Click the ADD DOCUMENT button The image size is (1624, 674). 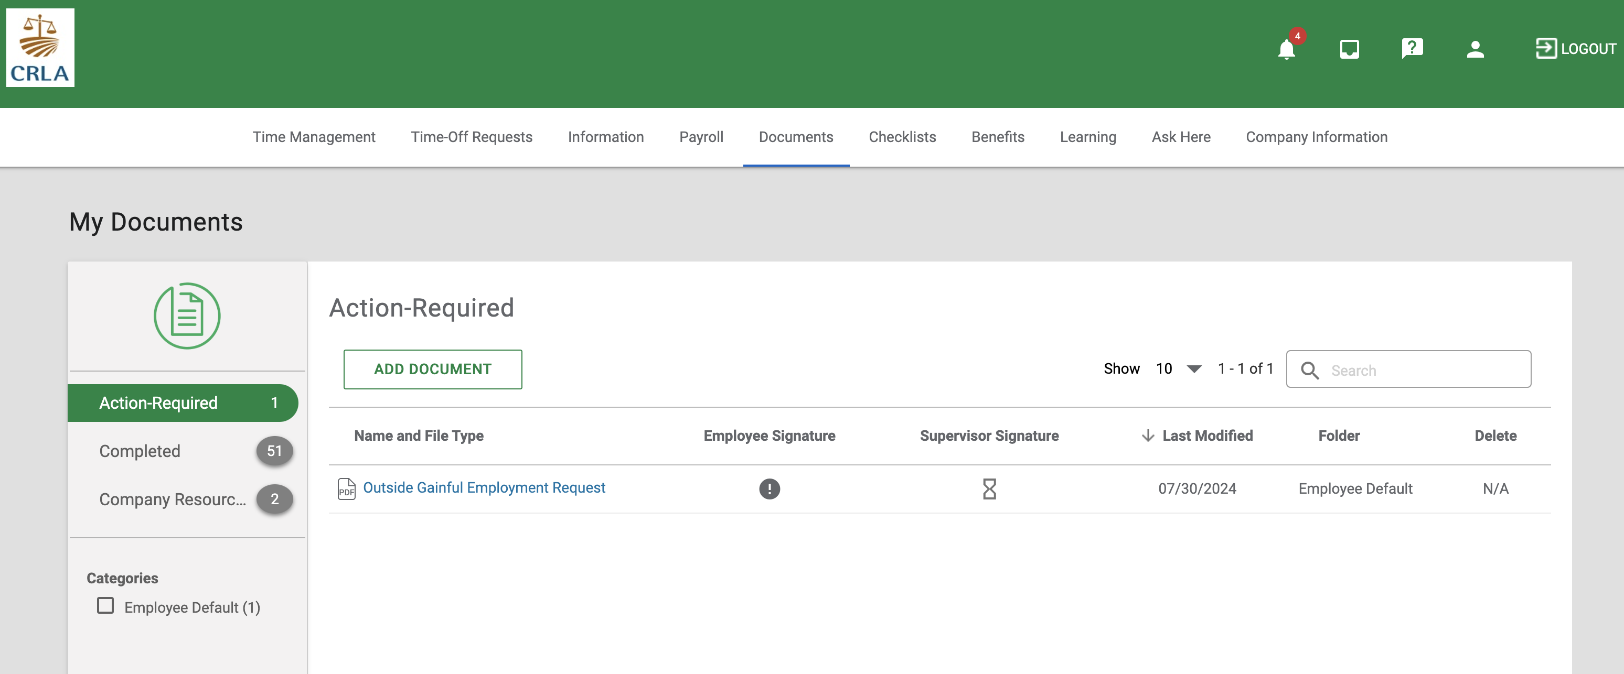coord(432,369)
